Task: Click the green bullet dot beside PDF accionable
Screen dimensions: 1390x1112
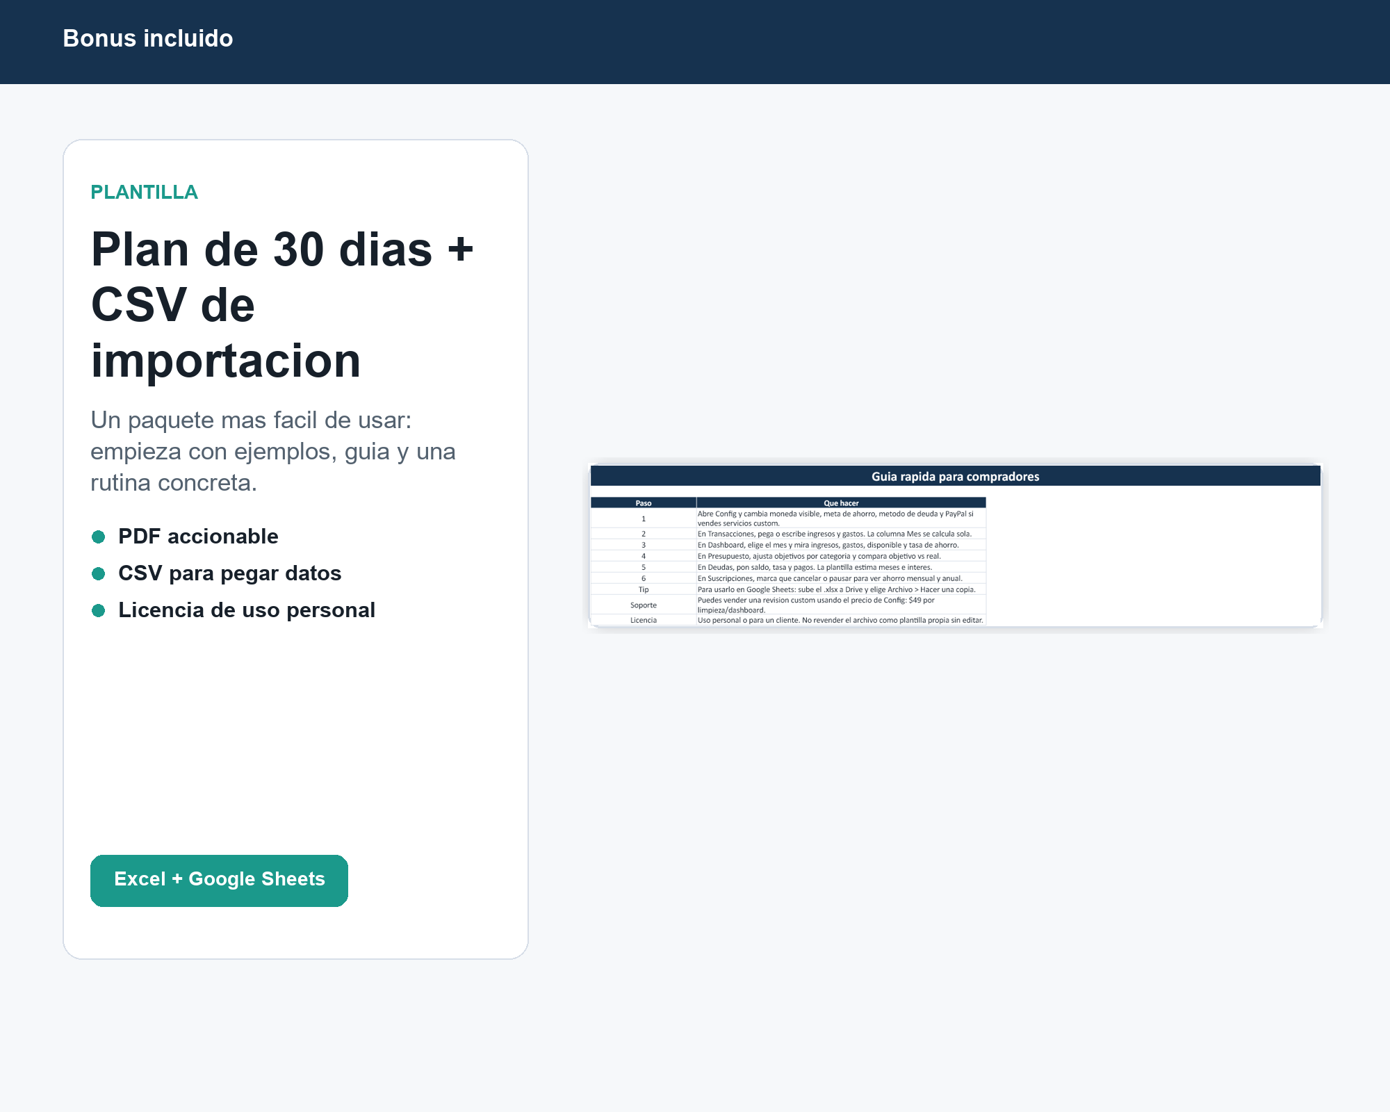Action: [99, 537]
